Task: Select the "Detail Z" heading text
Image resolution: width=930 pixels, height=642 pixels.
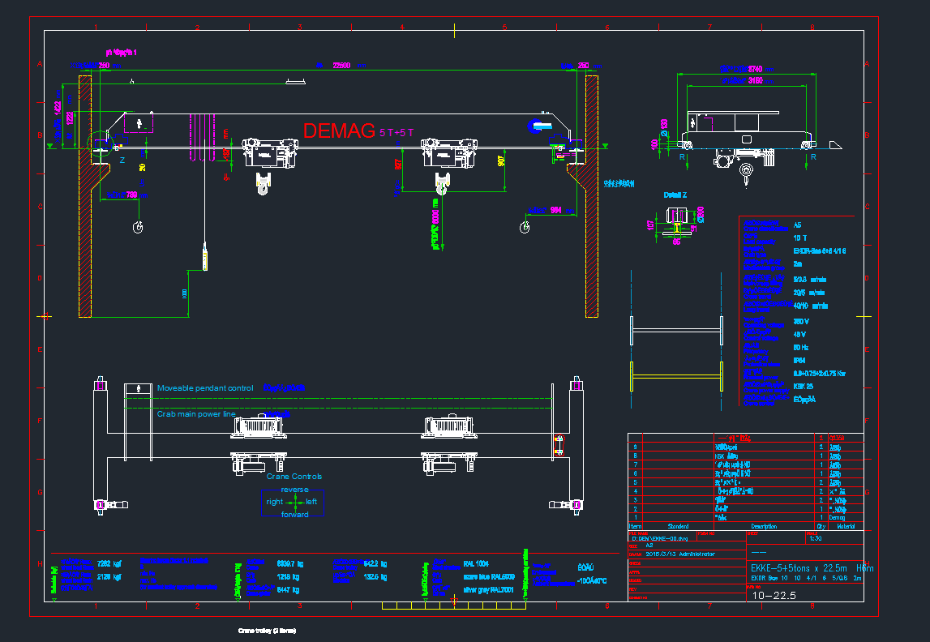Action: [676, 195]
